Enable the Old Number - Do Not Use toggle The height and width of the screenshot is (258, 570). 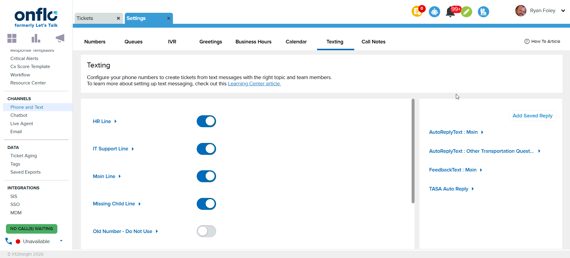coord(206,231)
